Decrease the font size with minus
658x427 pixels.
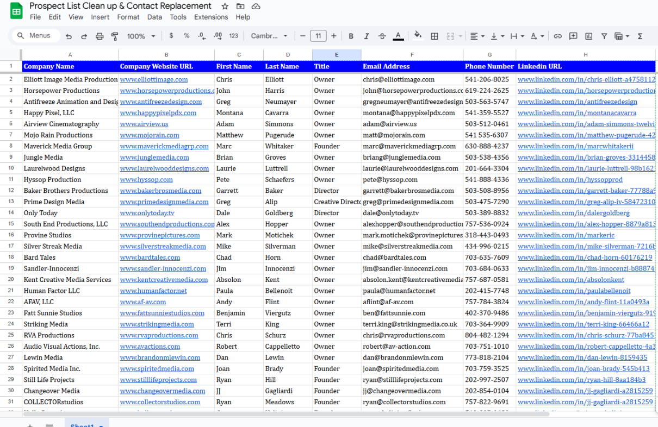coord(303,36)
